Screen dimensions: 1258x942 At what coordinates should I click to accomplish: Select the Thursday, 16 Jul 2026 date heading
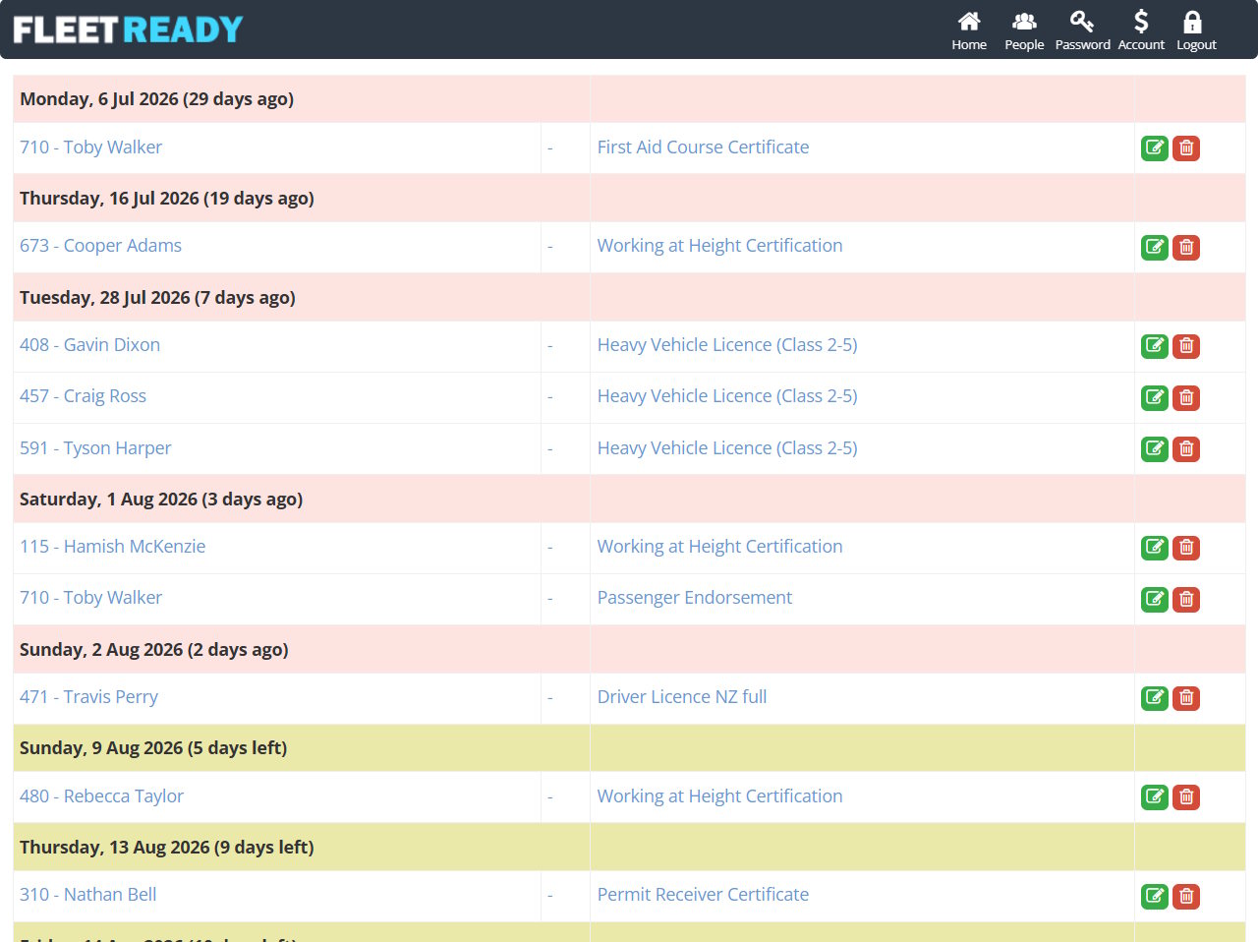(x=167, y=199)
